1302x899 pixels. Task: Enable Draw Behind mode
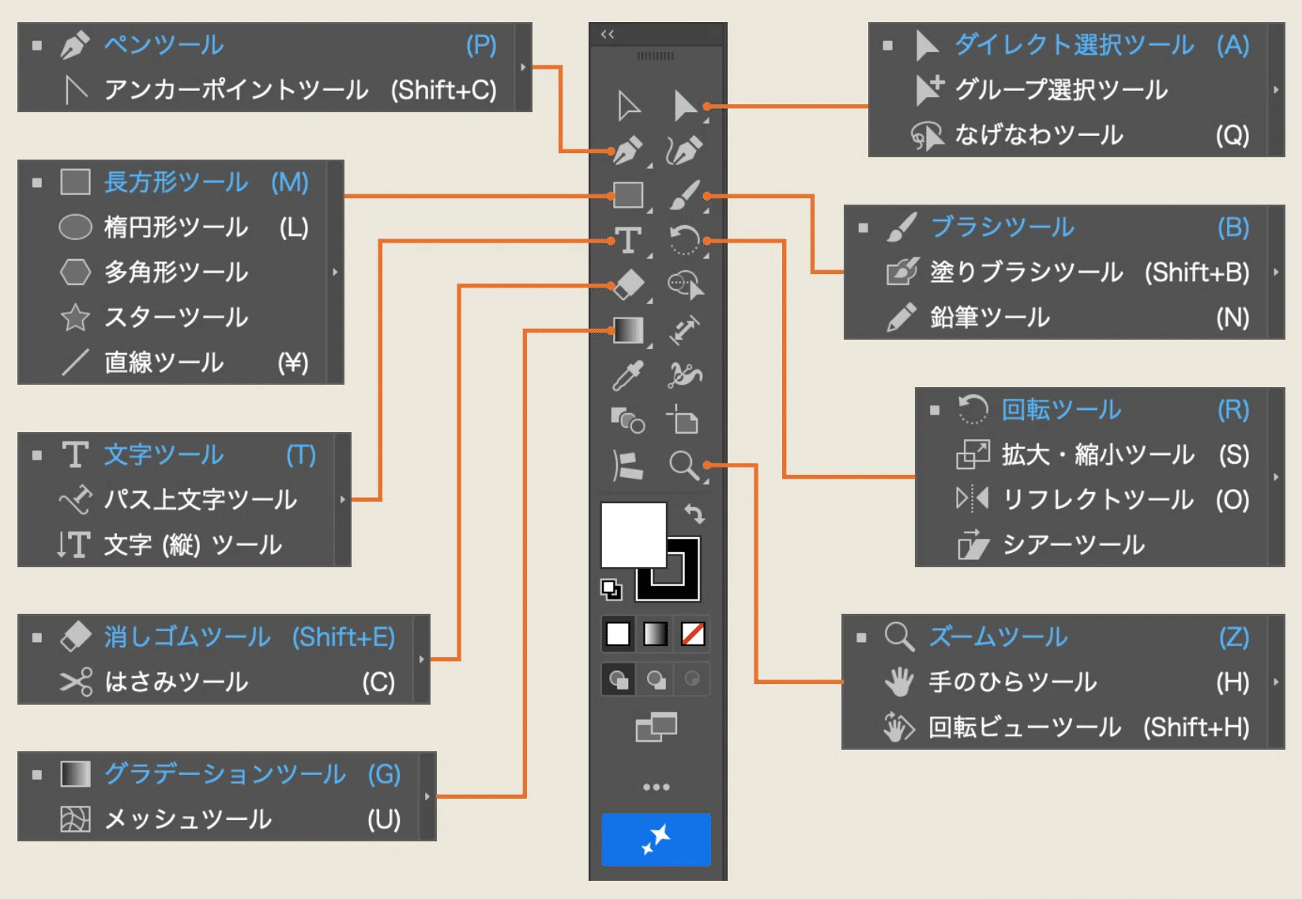tap(656, 679)
